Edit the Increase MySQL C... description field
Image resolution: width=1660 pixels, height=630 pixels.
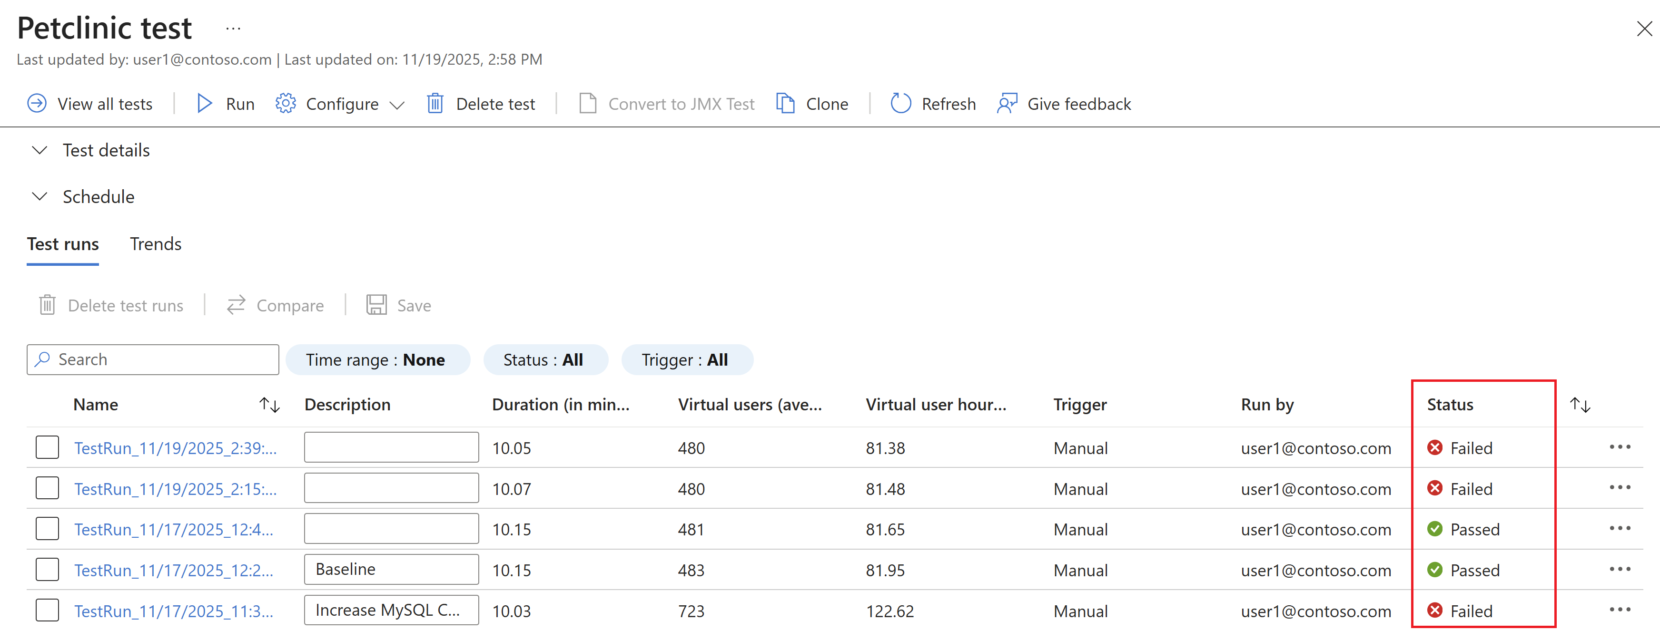pos(391,610)
